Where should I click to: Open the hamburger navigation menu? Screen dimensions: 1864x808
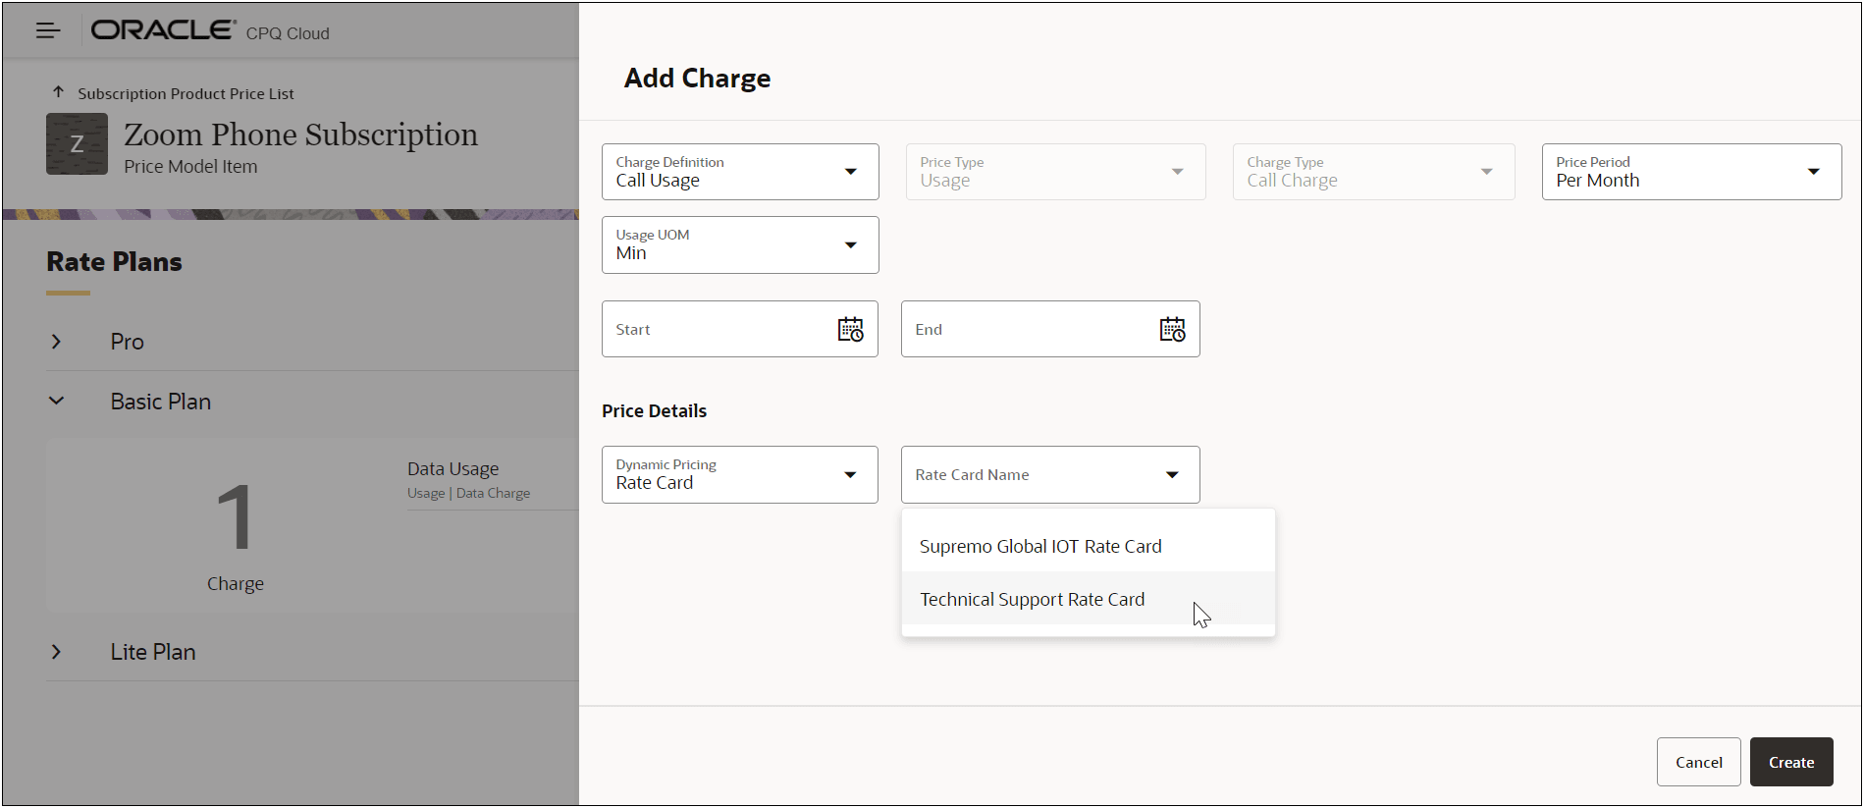click(x=48, y=30)
